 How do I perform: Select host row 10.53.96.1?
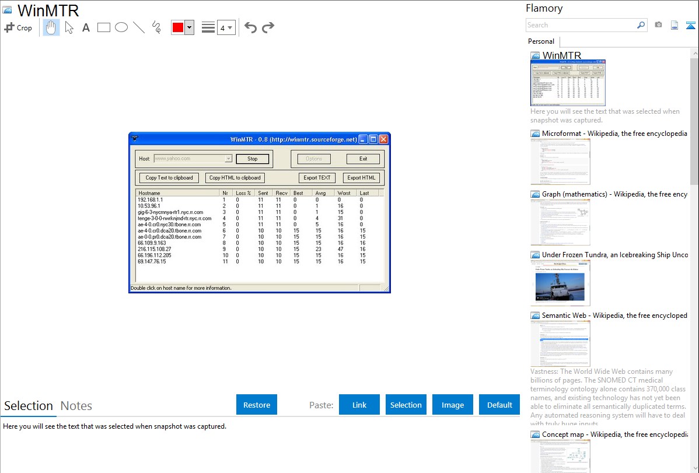pos(258,206)
